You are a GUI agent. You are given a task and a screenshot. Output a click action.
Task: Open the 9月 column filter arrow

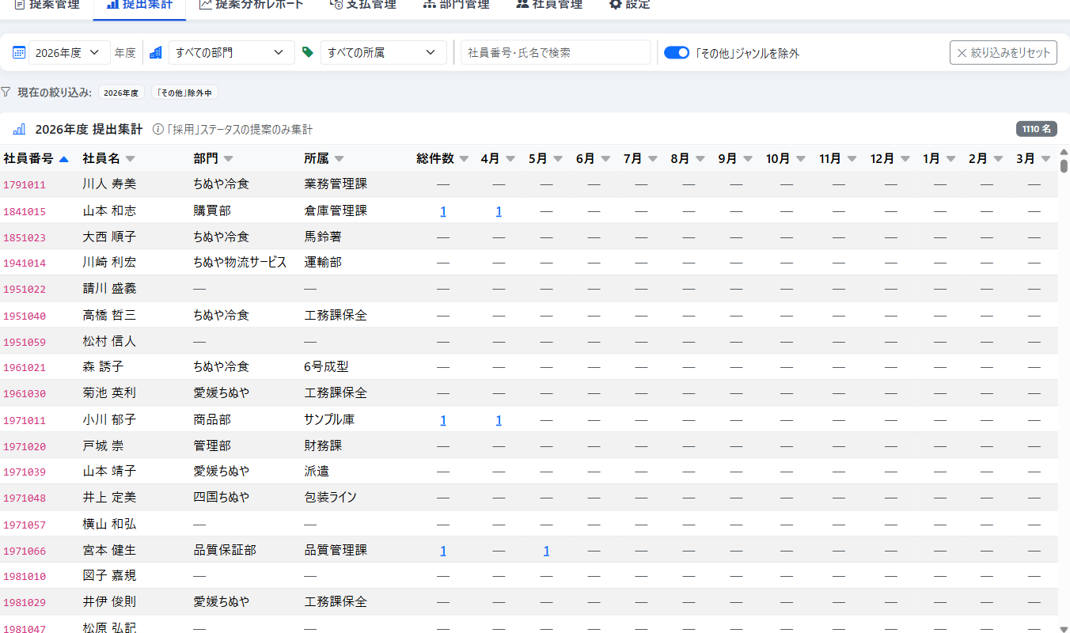click(748, 159)
